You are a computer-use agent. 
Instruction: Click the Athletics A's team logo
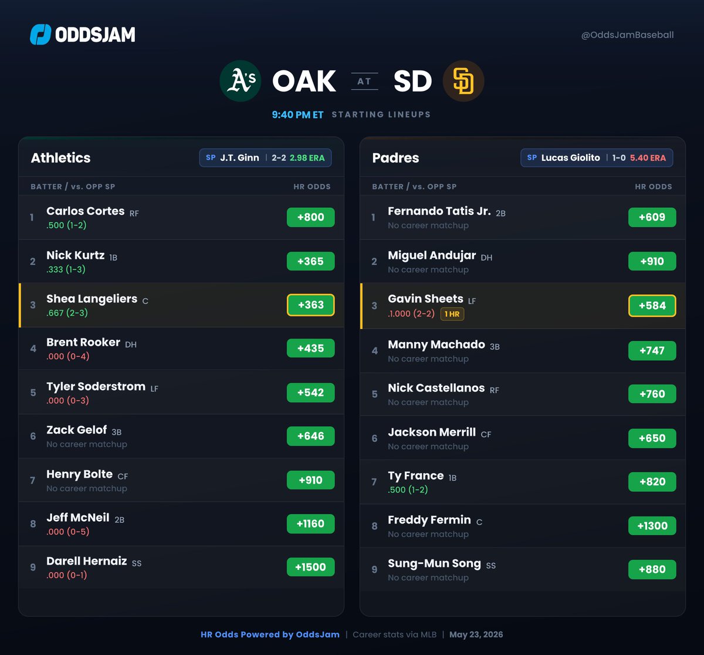coord(241,81)
